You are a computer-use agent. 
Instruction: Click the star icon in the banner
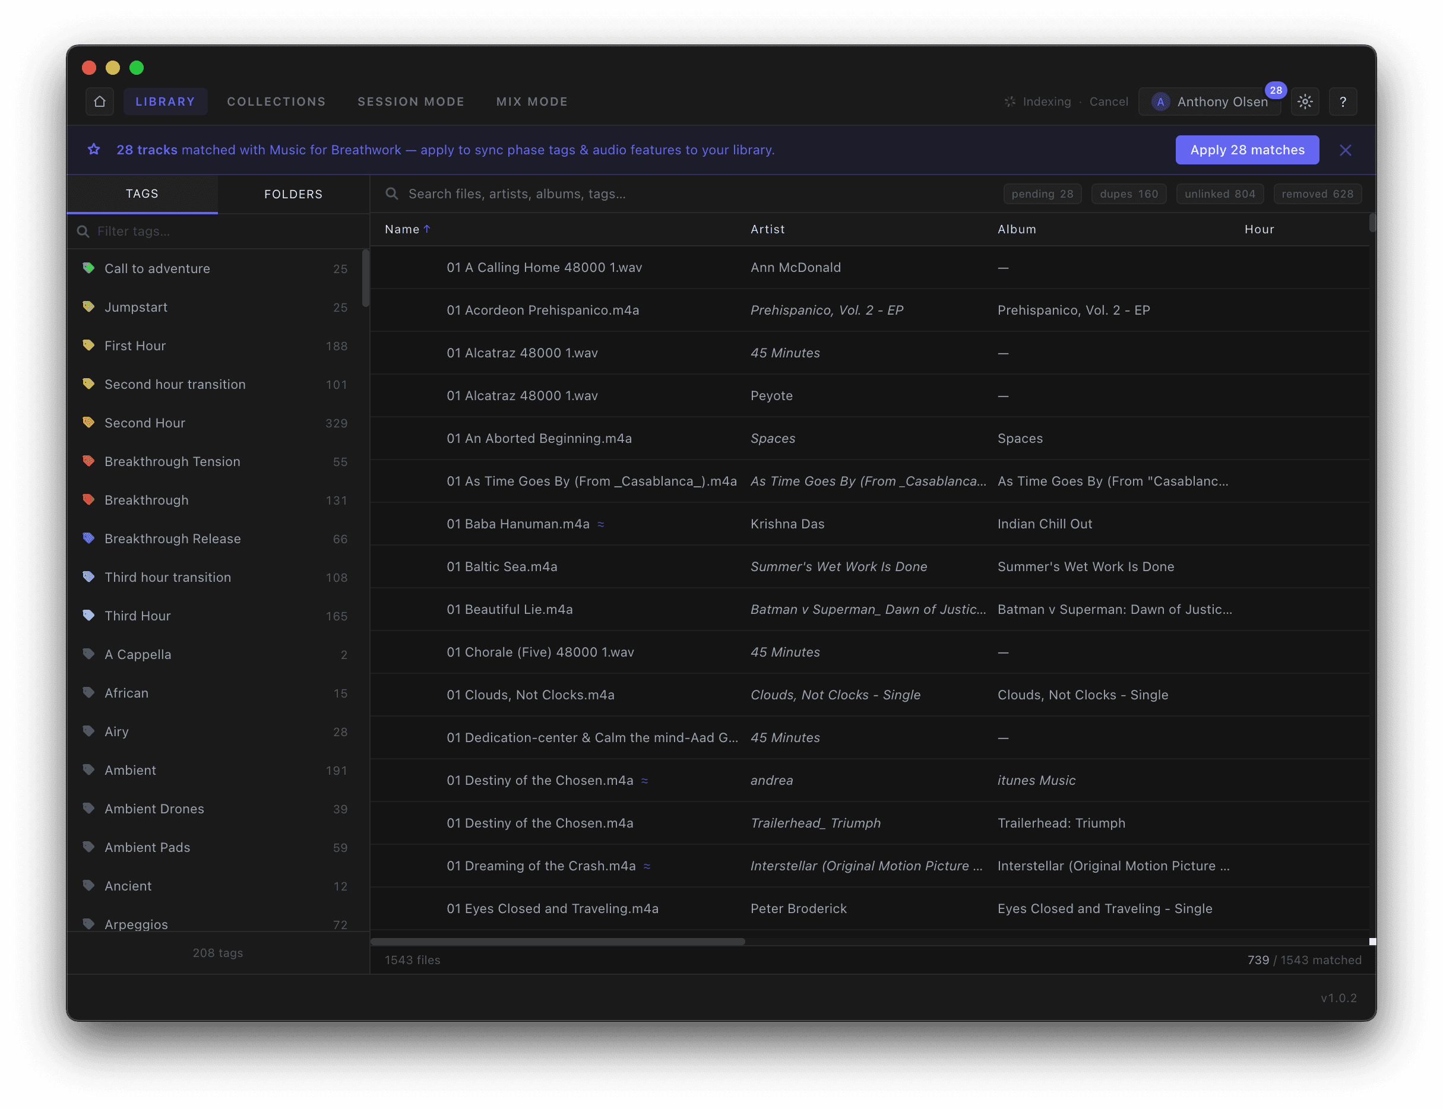click(x=94, y=149)
